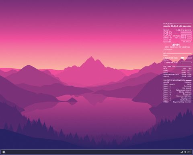This screenshot has height=155, width=193.
Task: Click the SWAP usage bar
Action: [189, 38]
